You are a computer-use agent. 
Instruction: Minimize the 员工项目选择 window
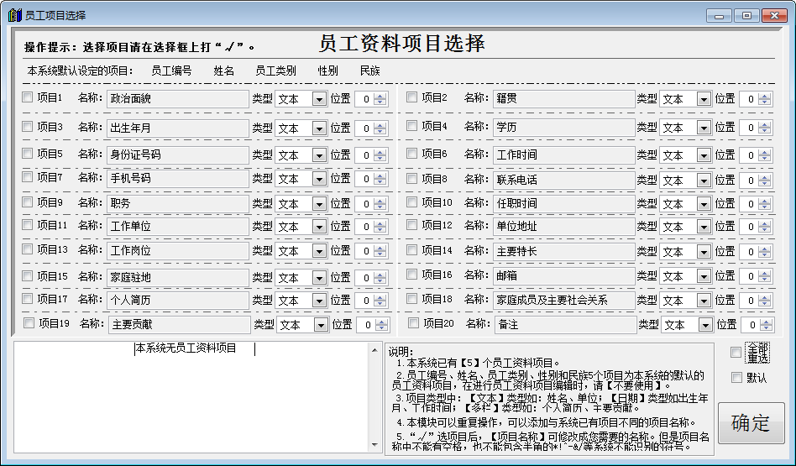point(719,16)
